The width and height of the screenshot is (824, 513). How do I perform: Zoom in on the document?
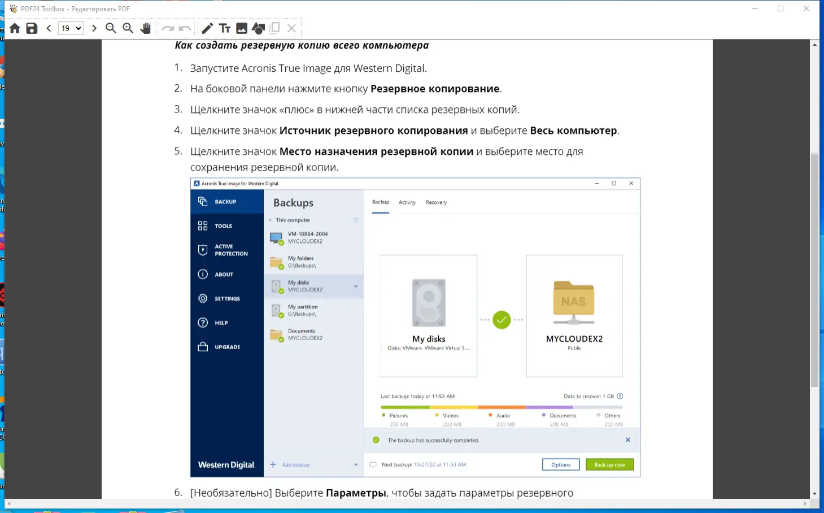(128, 28)
